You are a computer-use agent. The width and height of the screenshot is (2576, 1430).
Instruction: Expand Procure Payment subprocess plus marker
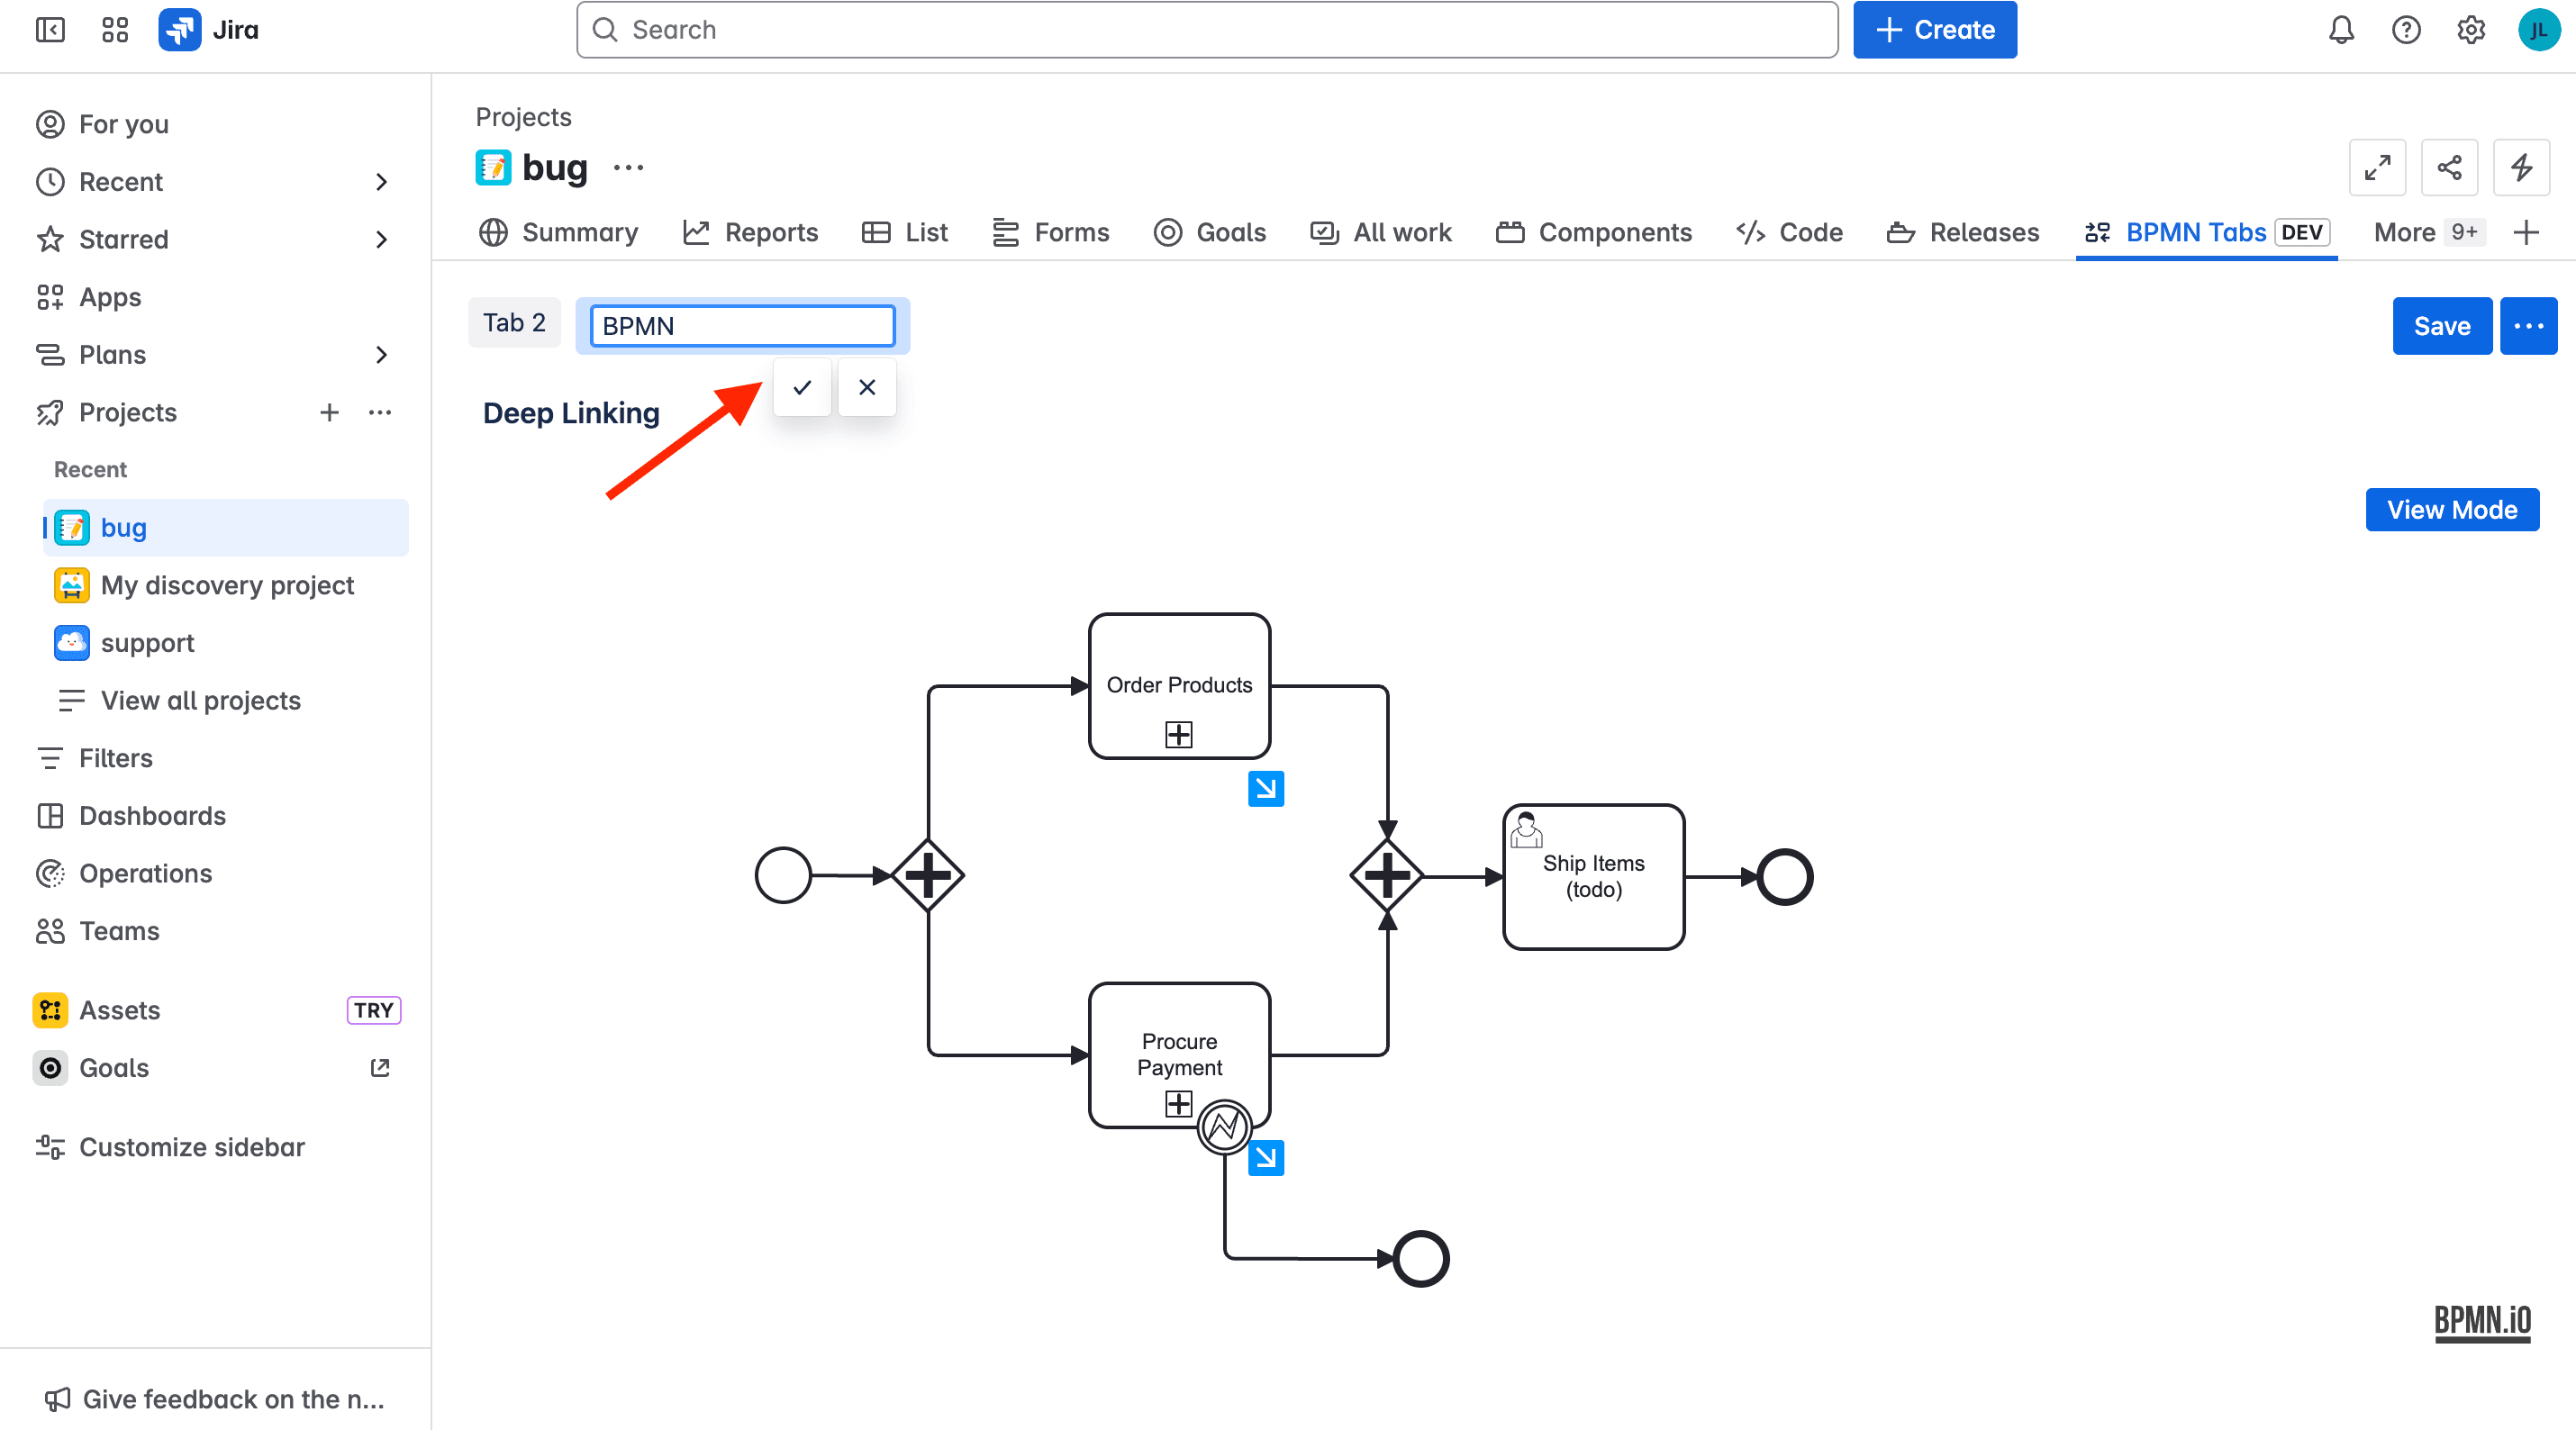(x=1179, y=1104)
